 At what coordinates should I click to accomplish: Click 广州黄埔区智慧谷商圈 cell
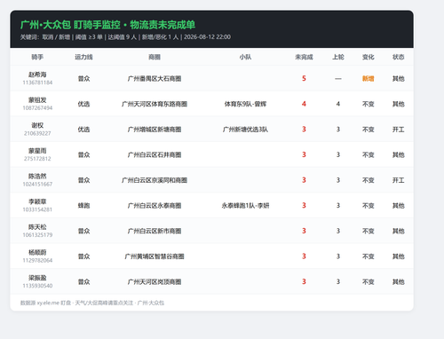pyautogui.click(x=155, y=256)
